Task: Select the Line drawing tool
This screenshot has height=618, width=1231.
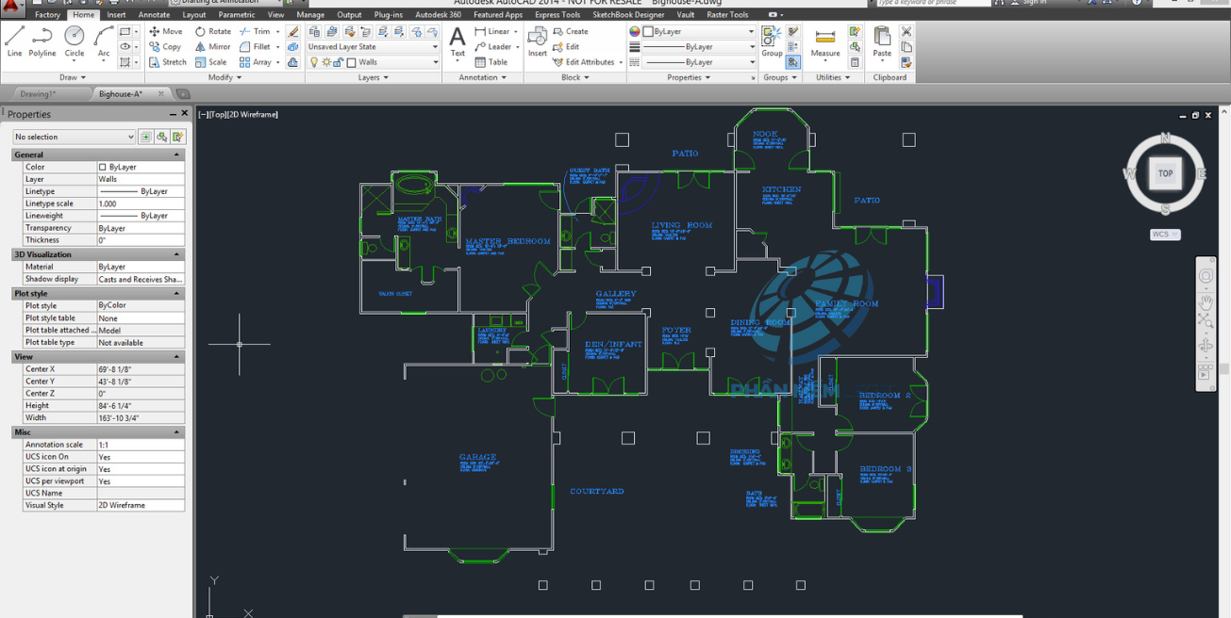Action: [x=15, y=41]
